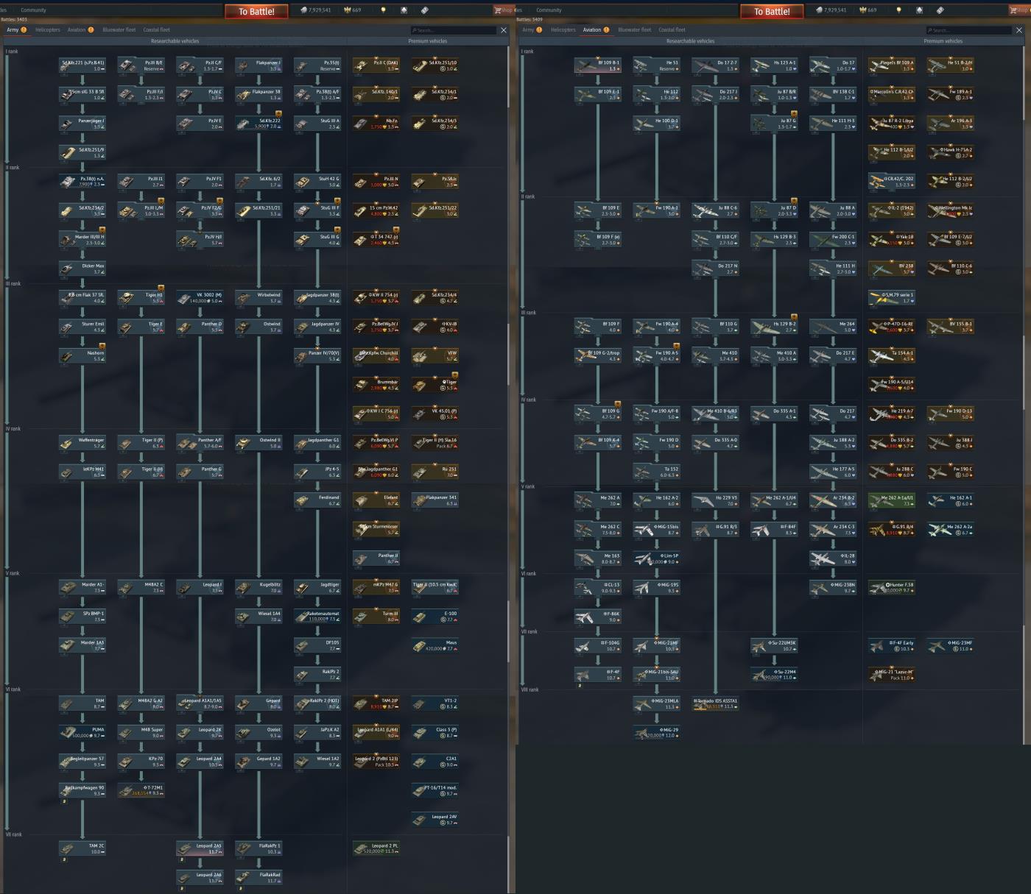Screen dimensions: 1031x894
Task: Select the Tiger H1 tank
Action: pos(141,297)
